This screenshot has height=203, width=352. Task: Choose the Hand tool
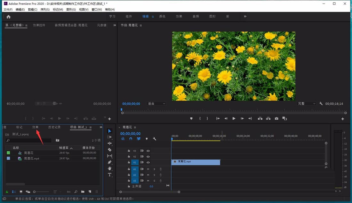coord(110,168)
